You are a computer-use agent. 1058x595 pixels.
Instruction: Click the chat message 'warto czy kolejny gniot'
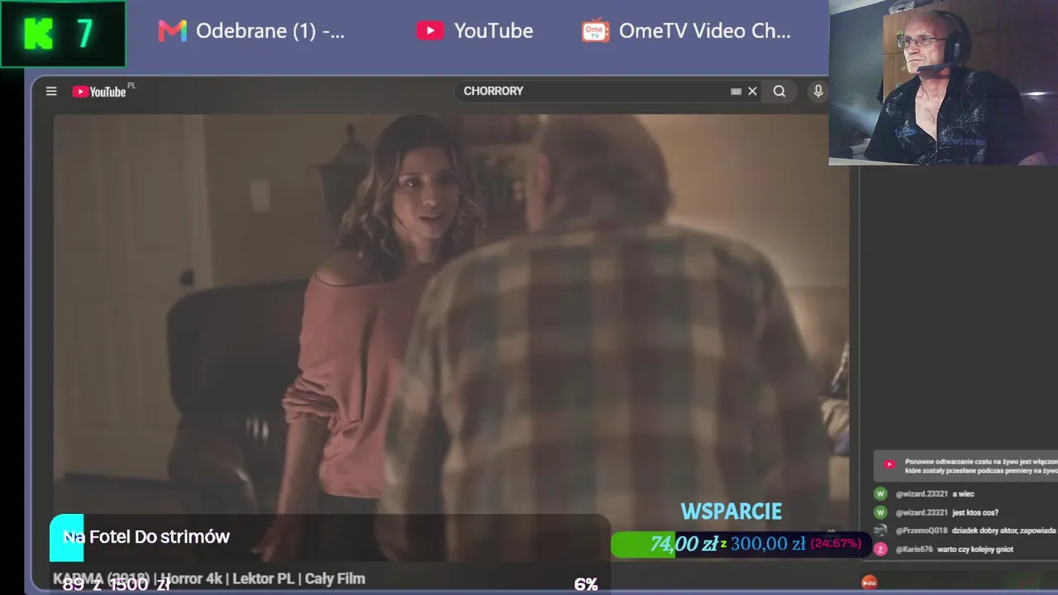pos(975,549)
